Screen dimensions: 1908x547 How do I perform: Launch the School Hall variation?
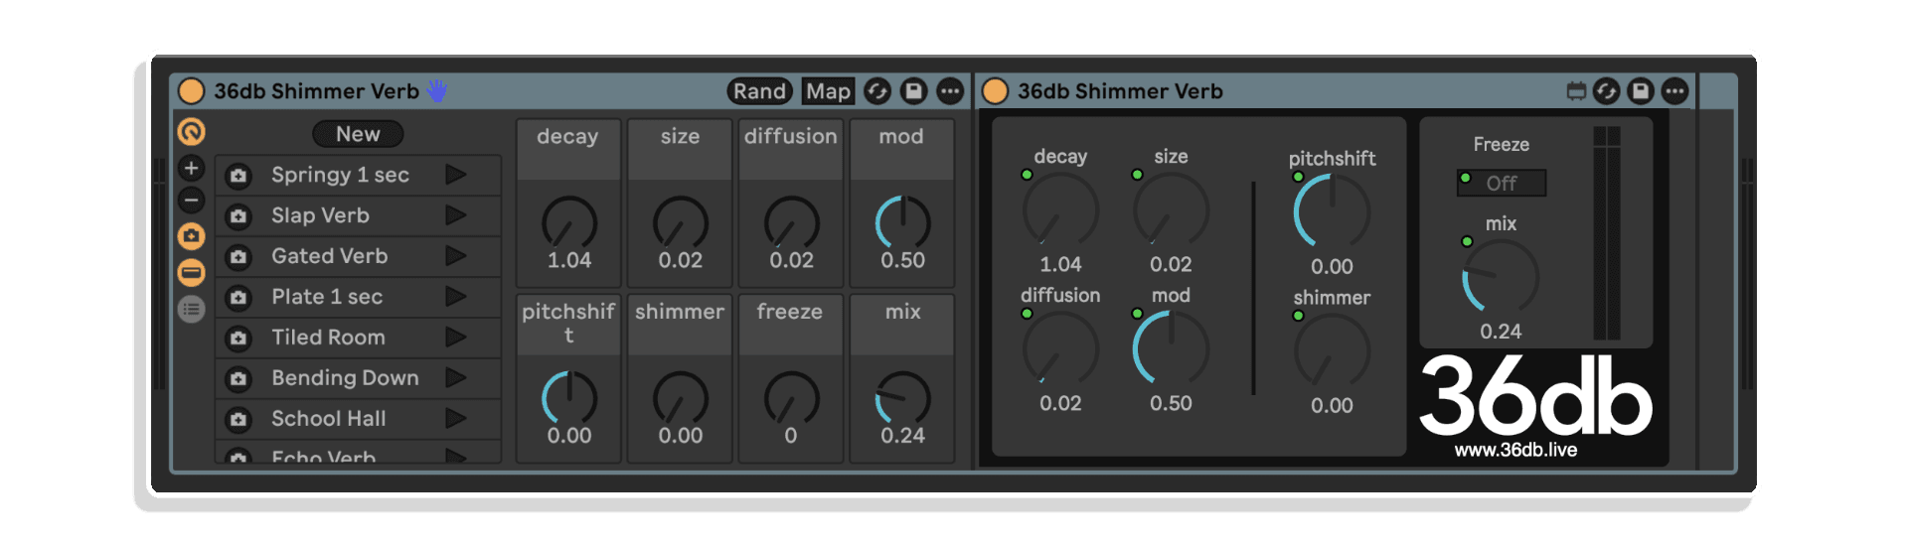click(456, 419)
